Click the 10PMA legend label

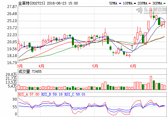[128, 3]
